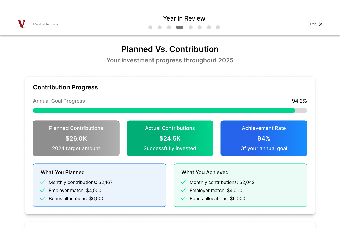Skip to the last step dot
Viewport: 340px width, 228px height.
coord(218,27)
